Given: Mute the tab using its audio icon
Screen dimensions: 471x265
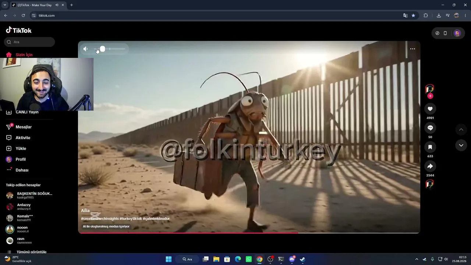Looking at the screenshot, I should click(57, 5).
